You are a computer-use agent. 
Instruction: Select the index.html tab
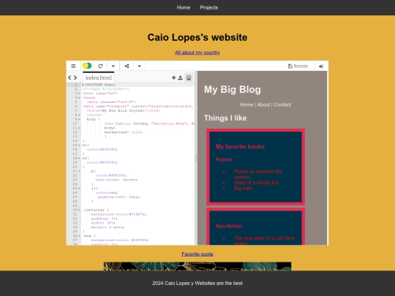pyautogui.click(x=99, y=77)
